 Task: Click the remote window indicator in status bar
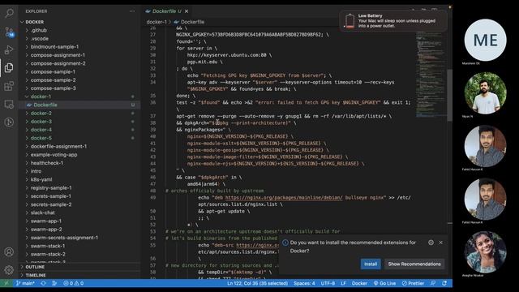click(x=6, y=283)
